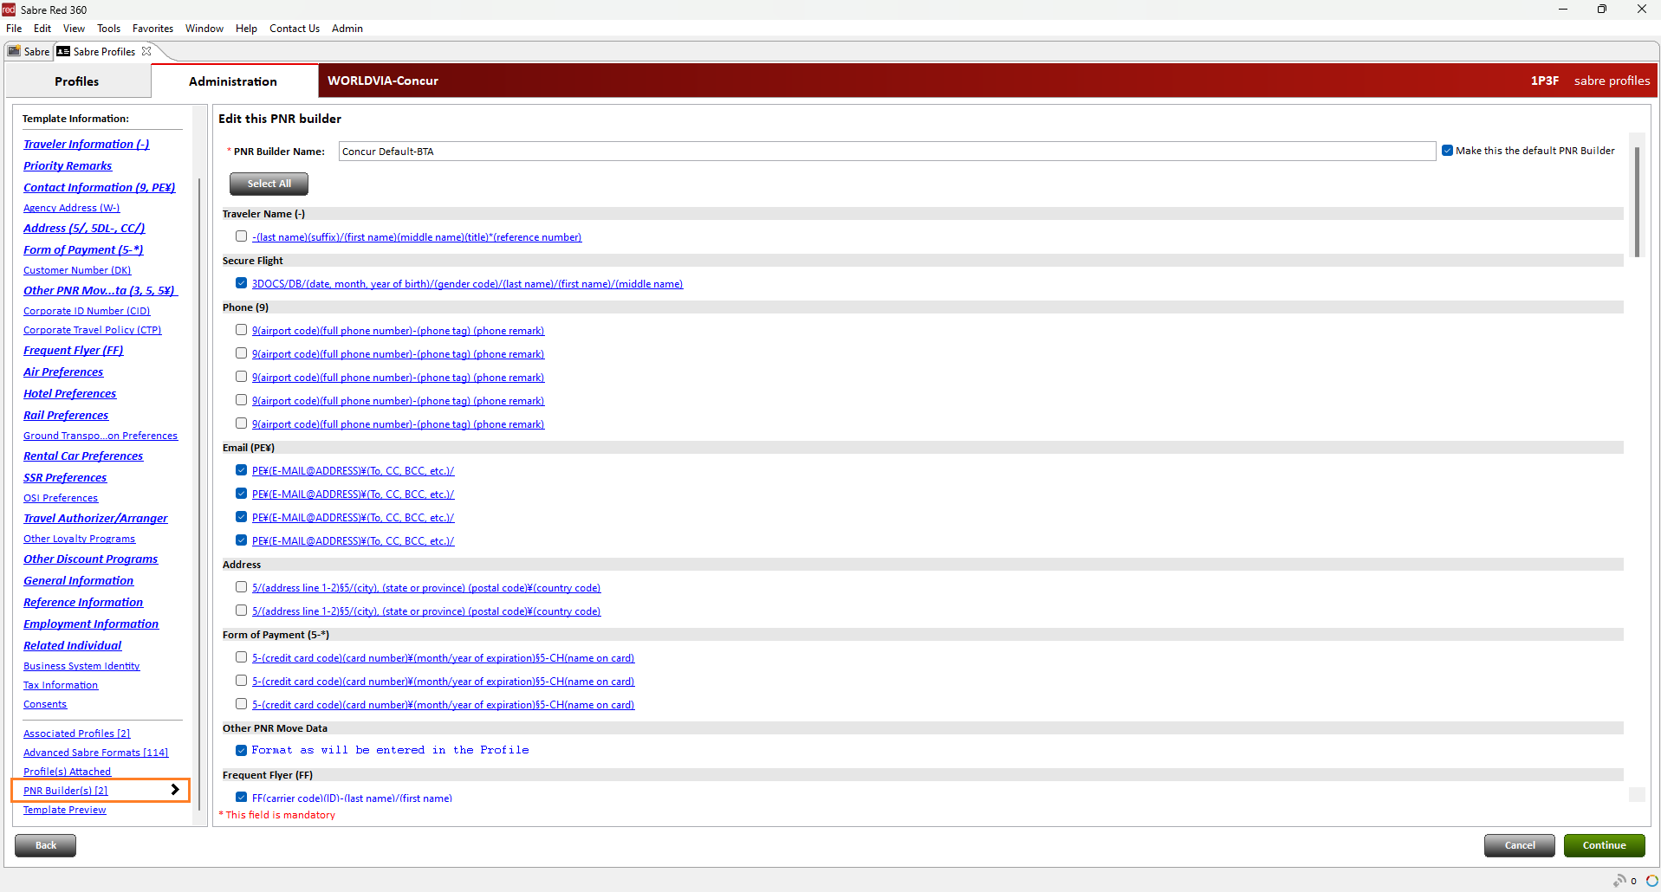Open General Information sidebar link
The image size is (1661, 892).
tap(78, 581)
